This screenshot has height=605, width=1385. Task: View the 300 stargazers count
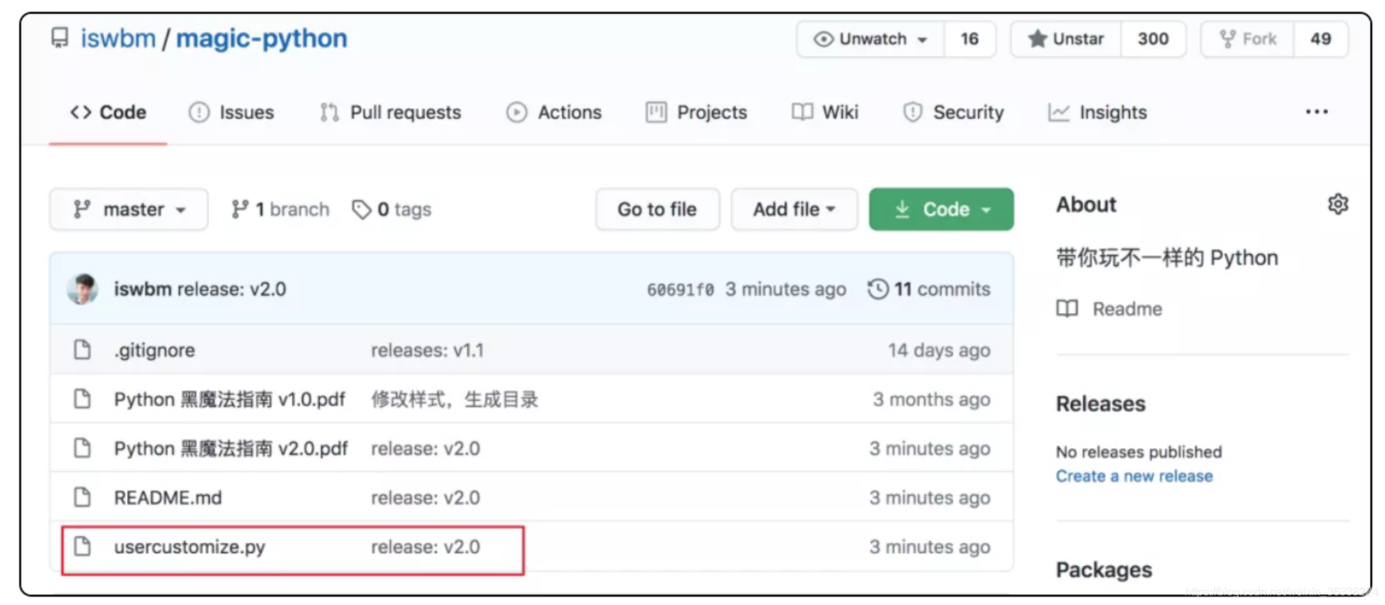pos(1153,39)
